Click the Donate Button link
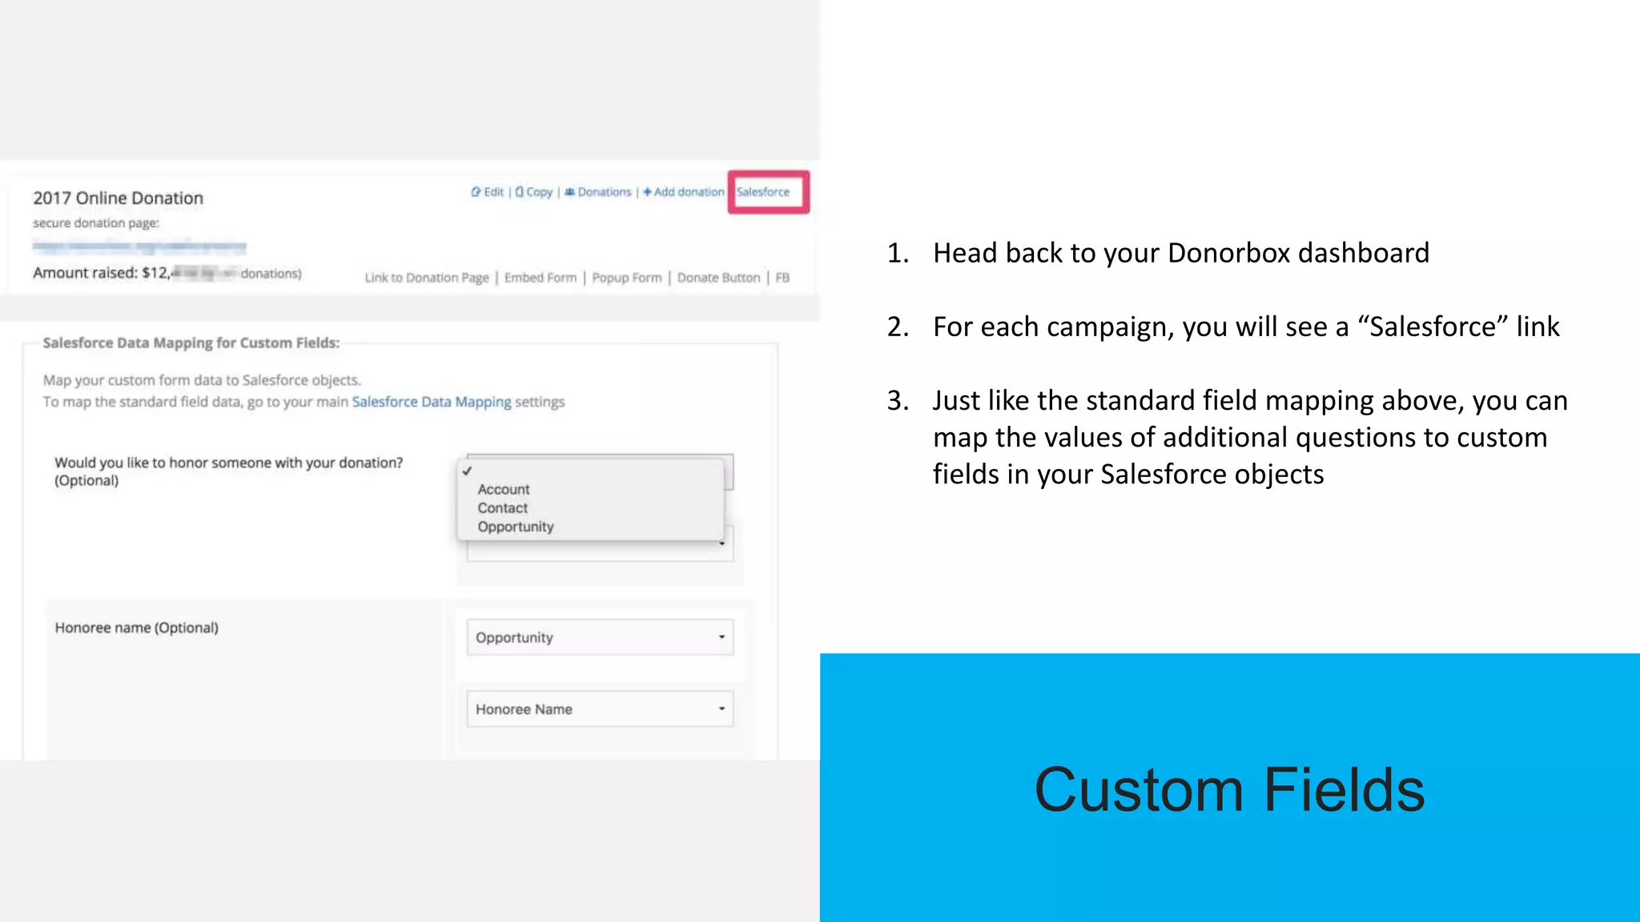The width and height of the screenshot is (1640, 922). (x=718, y=278)
